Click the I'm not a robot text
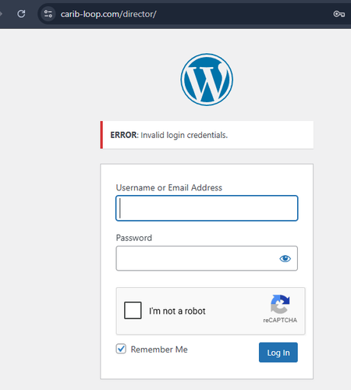Viewport: 351px width, 390px height. click(x=177, y=311)
